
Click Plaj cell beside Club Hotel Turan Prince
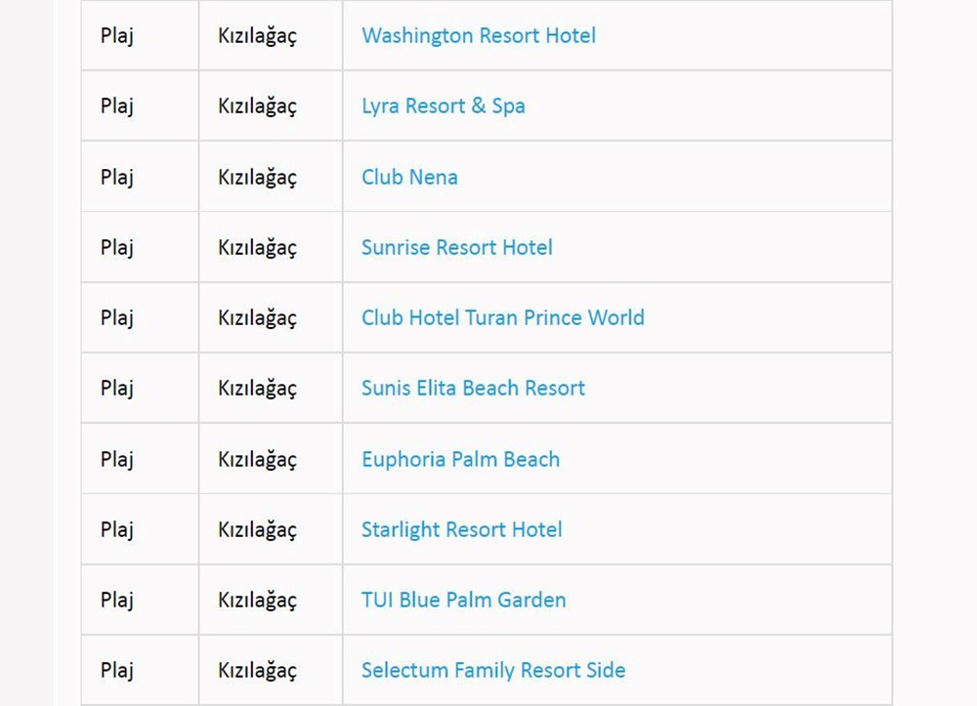116,318
